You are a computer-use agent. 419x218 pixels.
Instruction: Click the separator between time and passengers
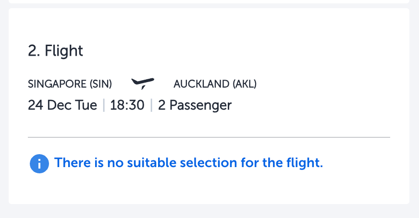(151, 105)
